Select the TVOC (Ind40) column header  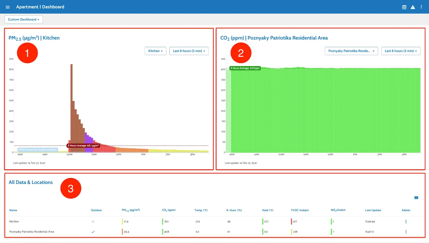tap(300, 210)
